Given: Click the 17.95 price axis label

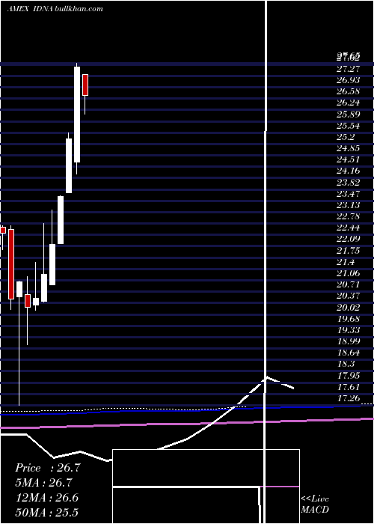Looking at the screenshot, I should coord(349,376).
